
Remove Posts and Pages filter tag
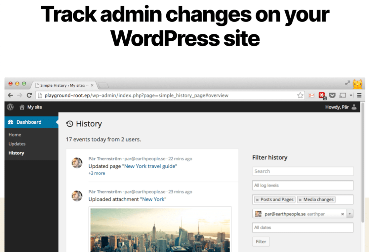[257, 200]
